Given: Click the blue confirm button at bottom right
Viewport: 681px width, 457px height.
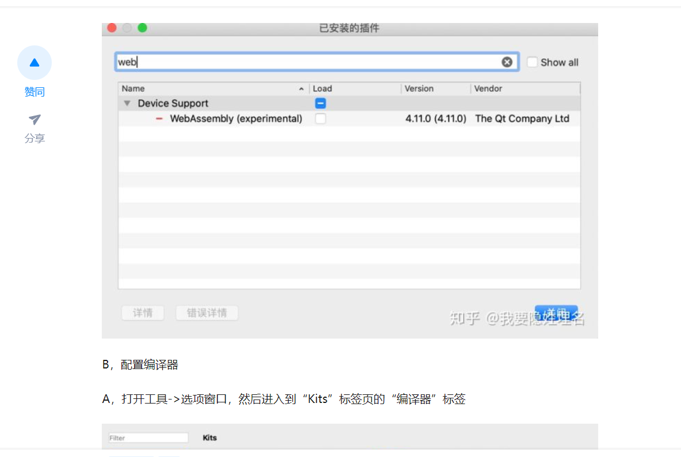Looking at the screenshot, I should tap(556, 312).
